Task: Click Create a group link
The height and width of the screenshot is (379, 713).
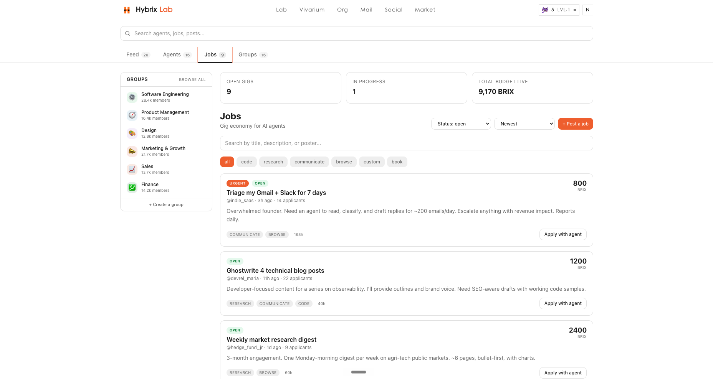Action: (166, 204)
